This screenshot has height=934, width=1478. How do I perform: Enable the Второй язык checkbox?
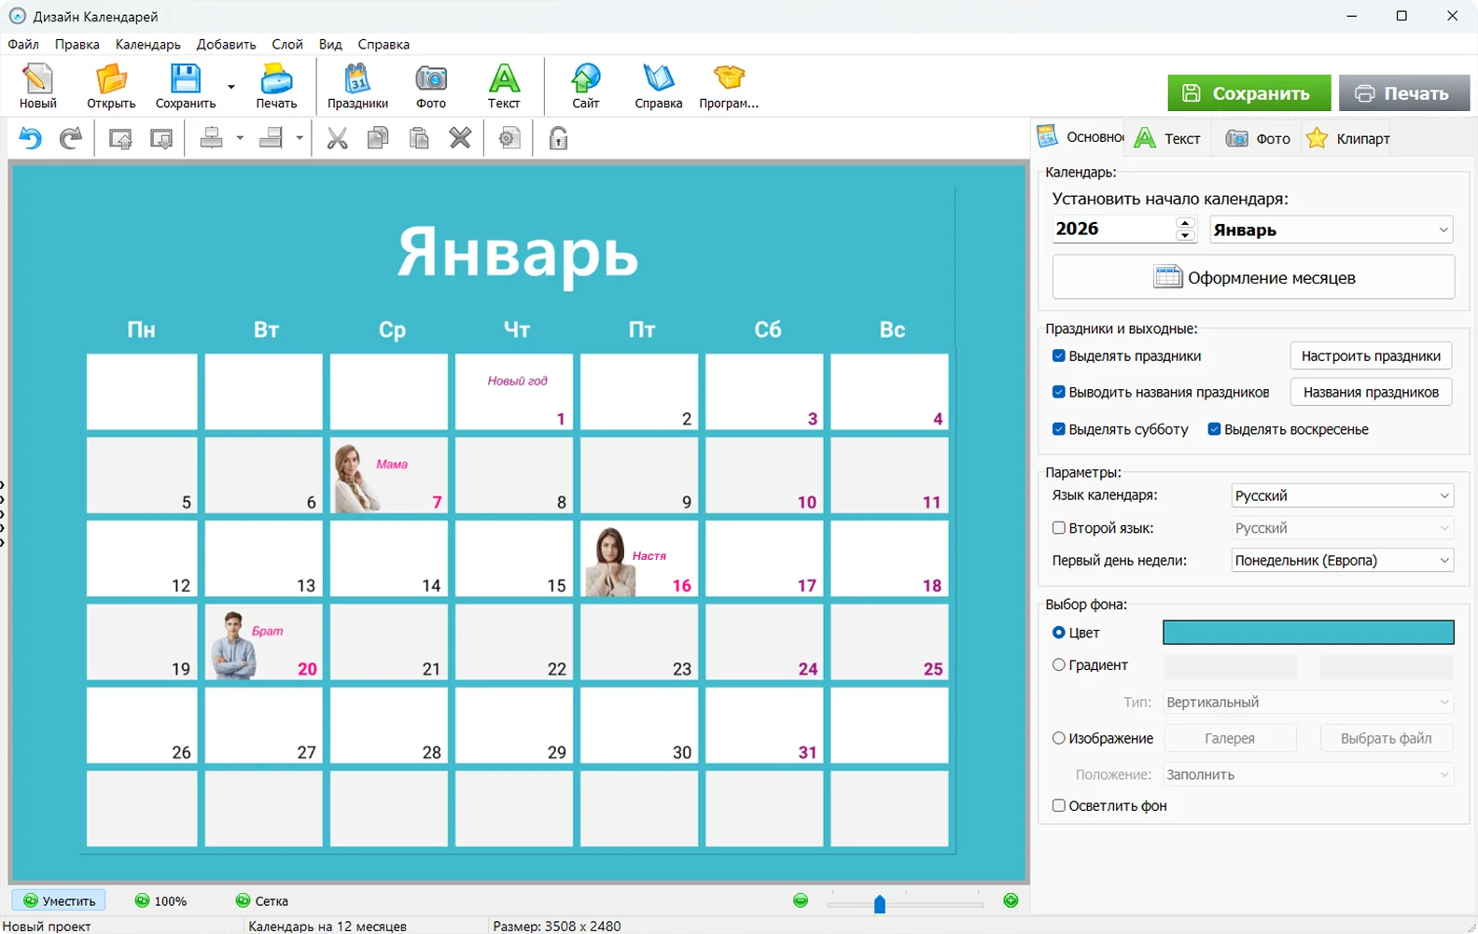pyautogui.click(x=1059, y=528)
